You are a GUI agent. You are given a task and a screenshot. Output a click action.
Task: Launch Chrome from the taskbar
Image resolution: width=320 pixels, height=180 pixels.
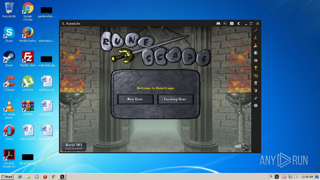coord(53,177)
